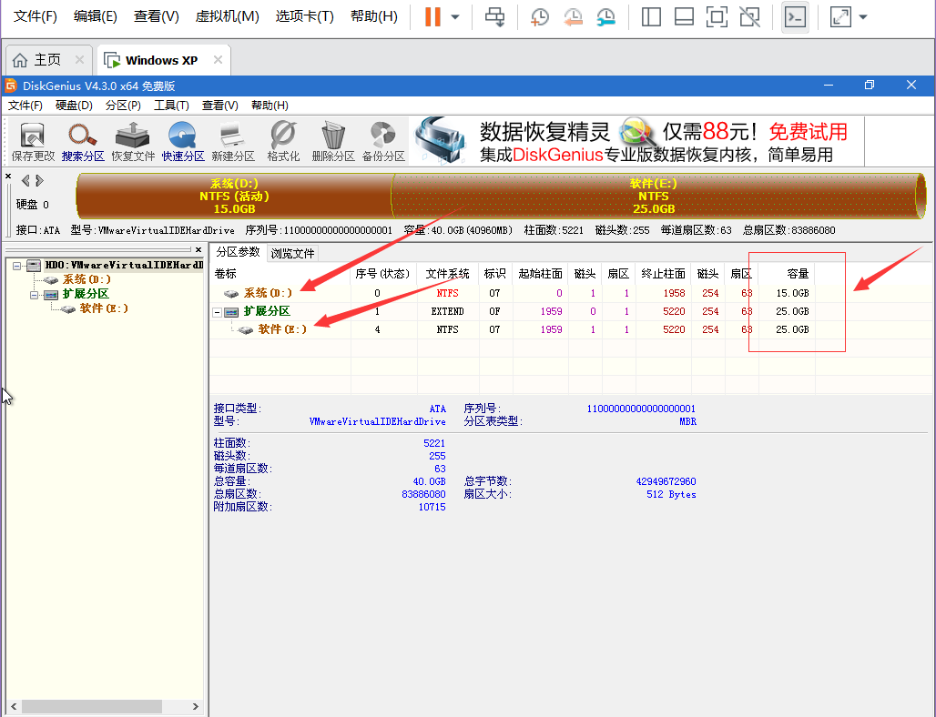Select 系统(D:) in the left tree
This screenshot has height=717, width=936.
(86, 279)
